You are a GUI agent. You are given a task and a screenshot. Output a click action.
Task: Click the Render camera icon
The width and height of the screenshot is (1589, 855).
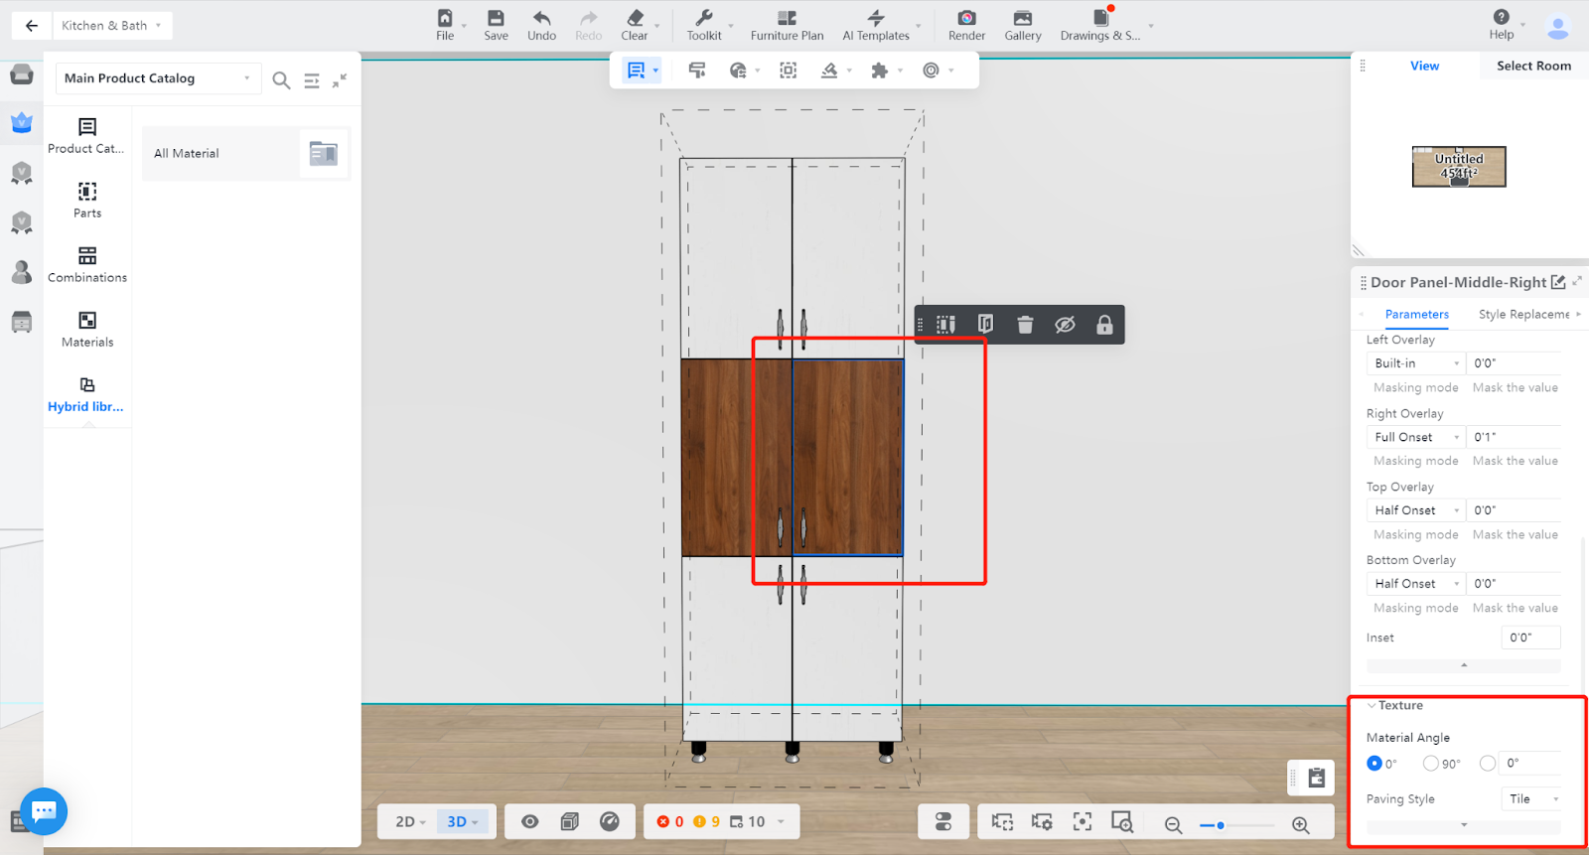click(966, 19)
